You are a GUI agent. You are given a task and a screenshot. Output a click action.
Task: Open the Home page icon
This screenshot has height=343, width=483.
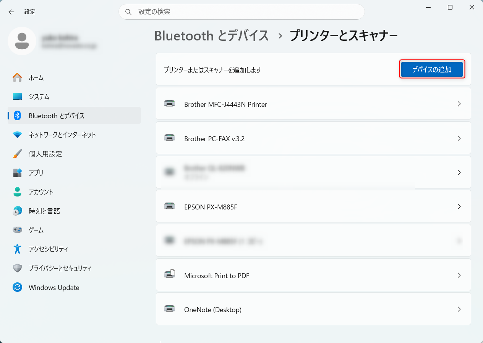point(17,77)
